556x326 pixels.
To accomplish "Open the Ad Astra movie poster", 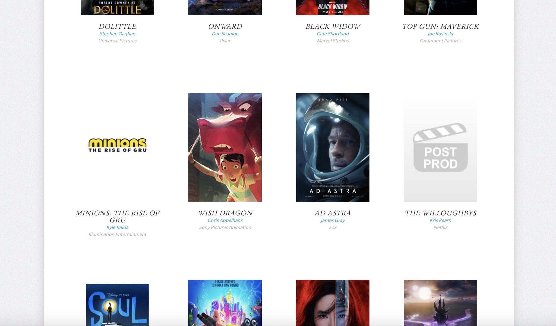I will tap(333, 147).
